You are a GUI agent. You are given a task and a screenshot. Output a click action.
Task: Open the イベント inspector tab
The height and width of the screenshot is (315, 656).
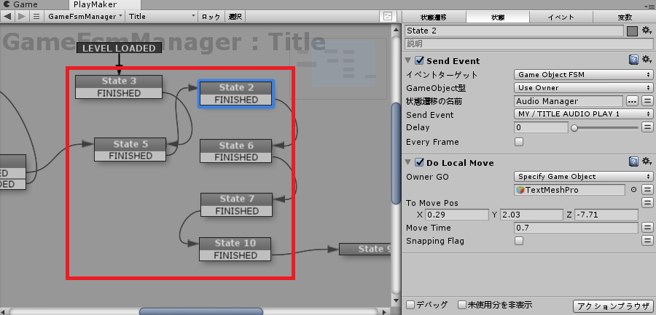(561, 17)
